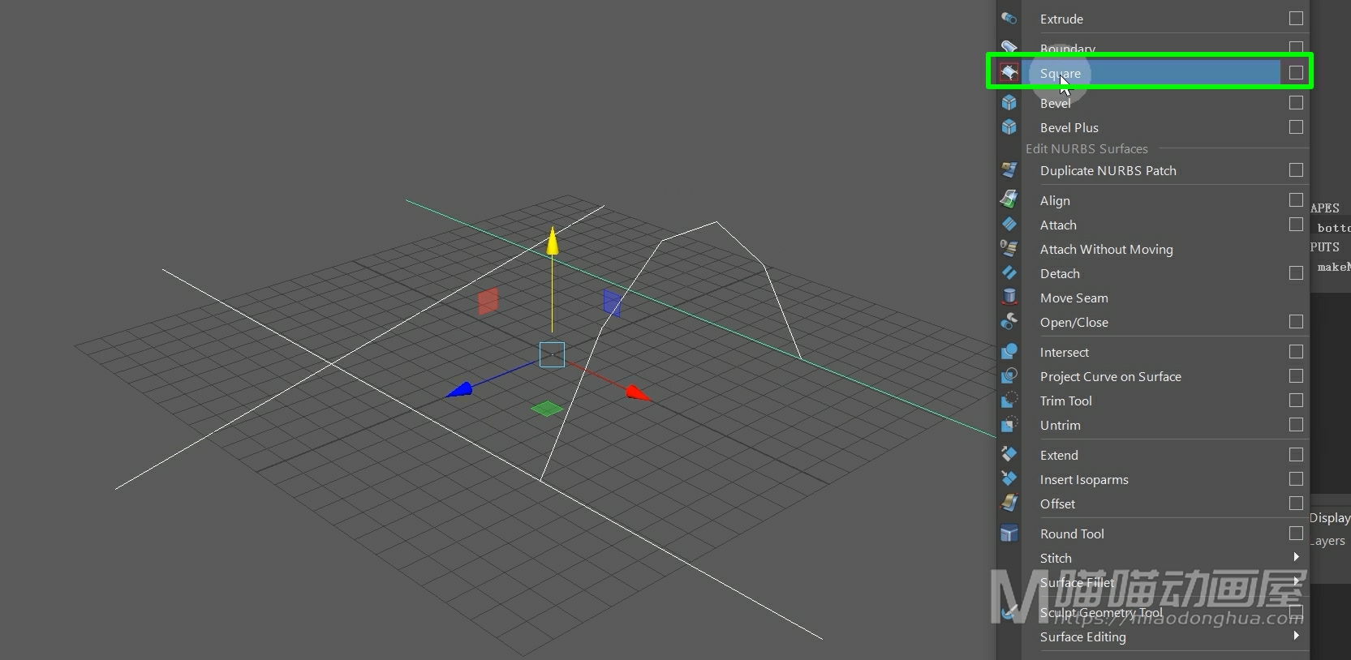
Task: Choose Square from the Surfaces menu
Action: tap(1149, 73)
